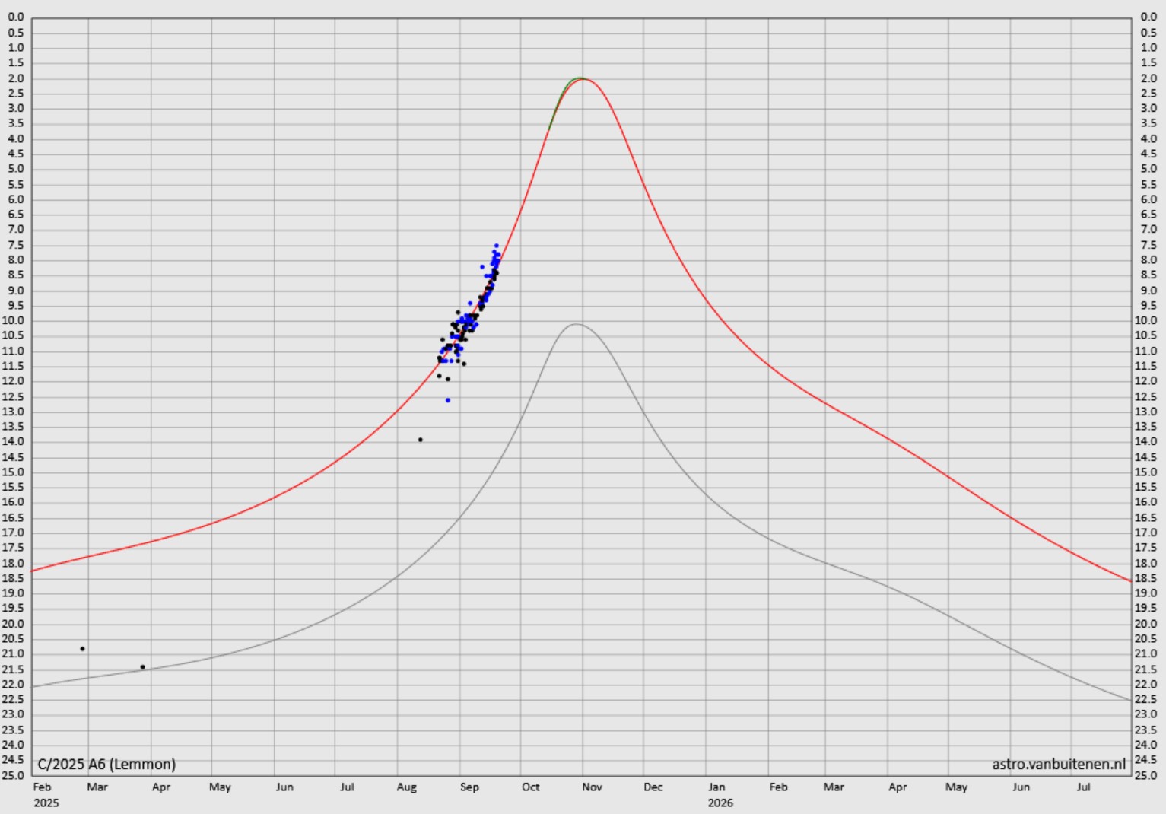Select the topmost blue observation point
The image size is (1166, 814).
pyautogui.click(x=496, y=246)
